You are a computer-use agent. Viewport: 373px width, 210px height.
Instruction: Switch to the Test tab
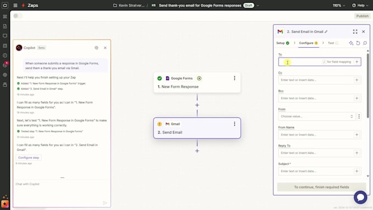[333, 43]
